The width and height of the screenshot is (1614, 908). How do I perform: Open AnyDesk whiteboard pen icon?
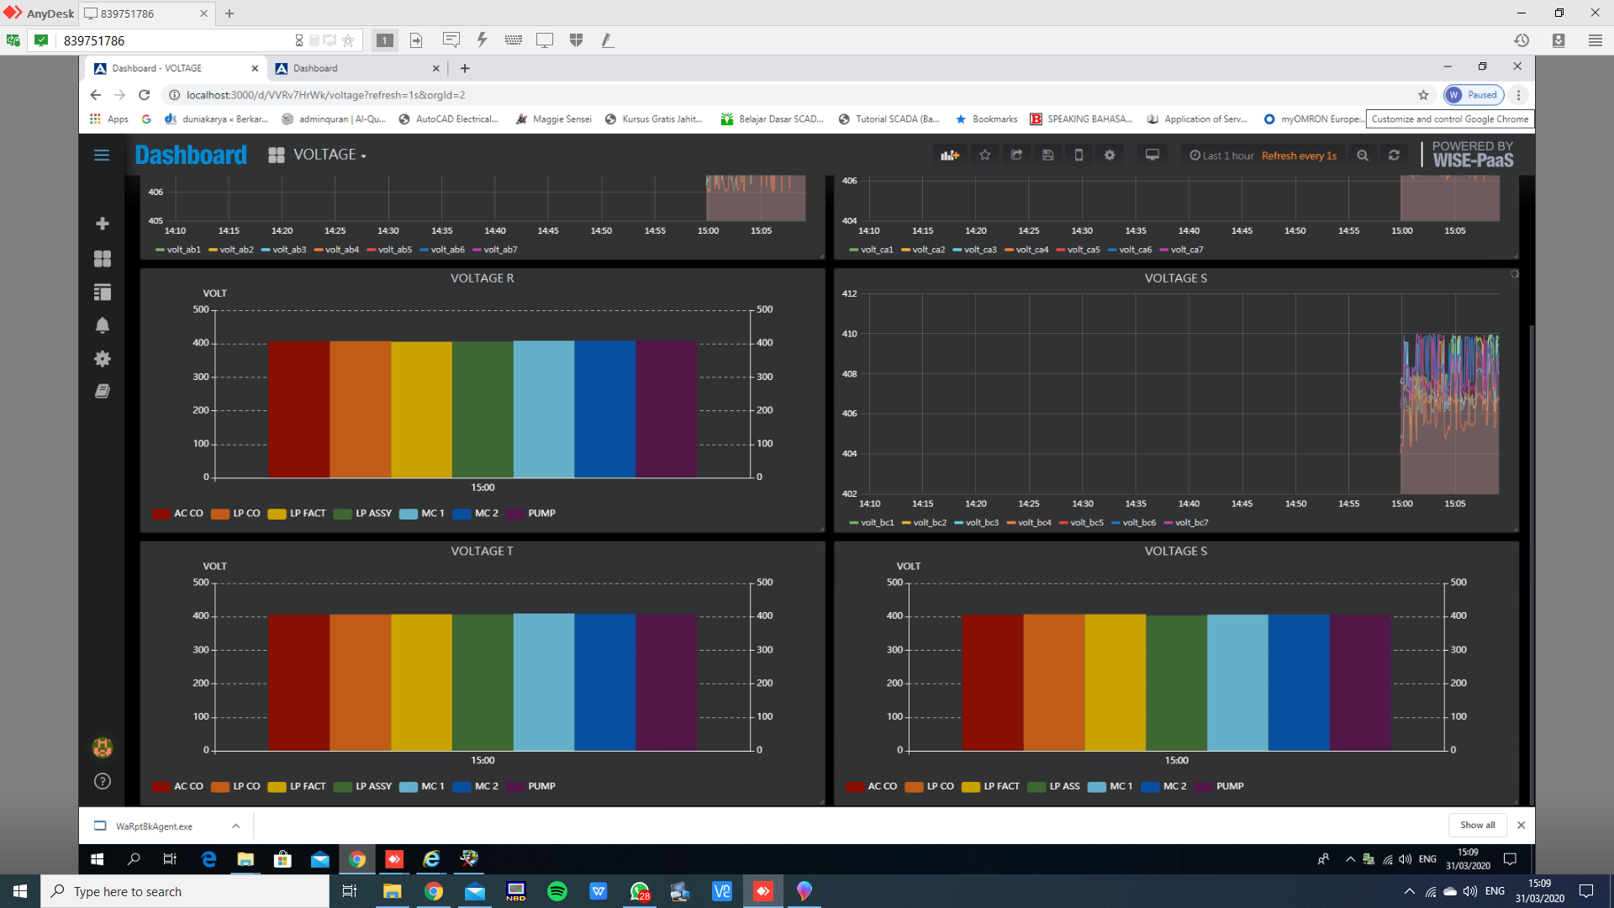pyautogui.click(x=607, y=40)
